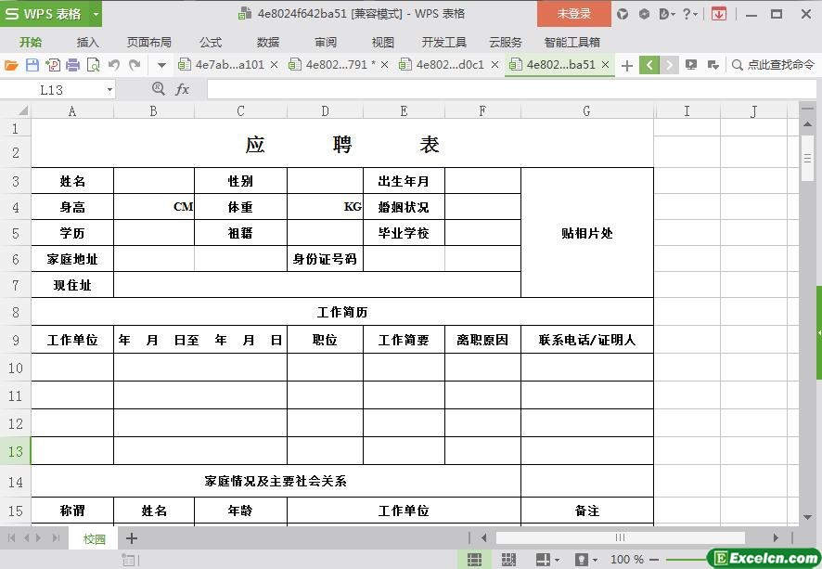Click the Save icon in quick toolbar

[32, 65]
